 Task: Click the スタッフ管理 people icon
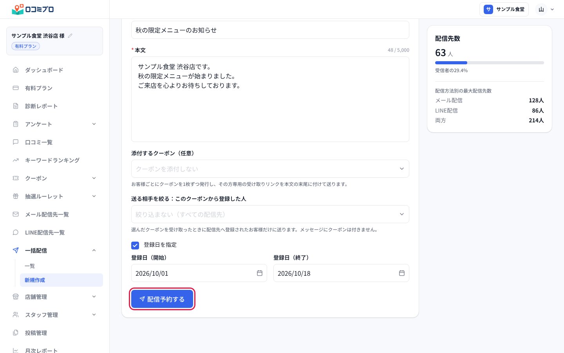pos(16,315)
